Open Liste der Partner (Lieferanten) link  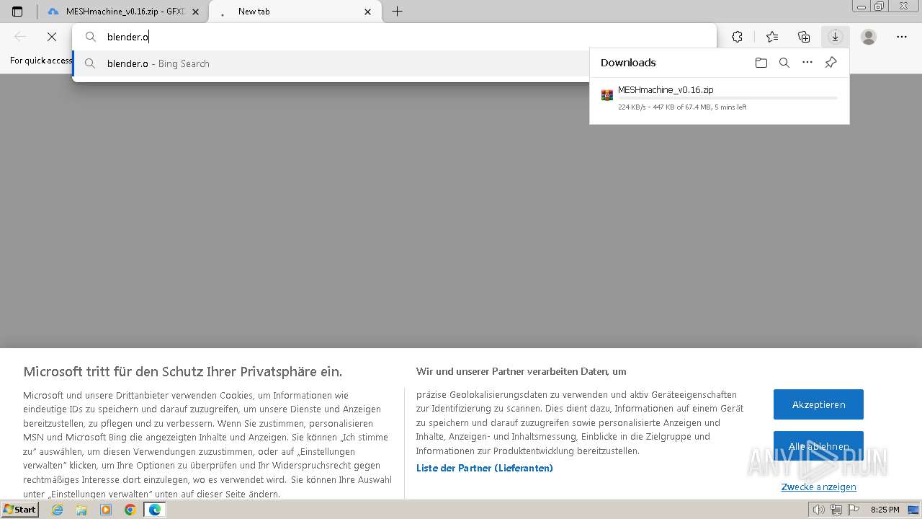click(485, 468)
